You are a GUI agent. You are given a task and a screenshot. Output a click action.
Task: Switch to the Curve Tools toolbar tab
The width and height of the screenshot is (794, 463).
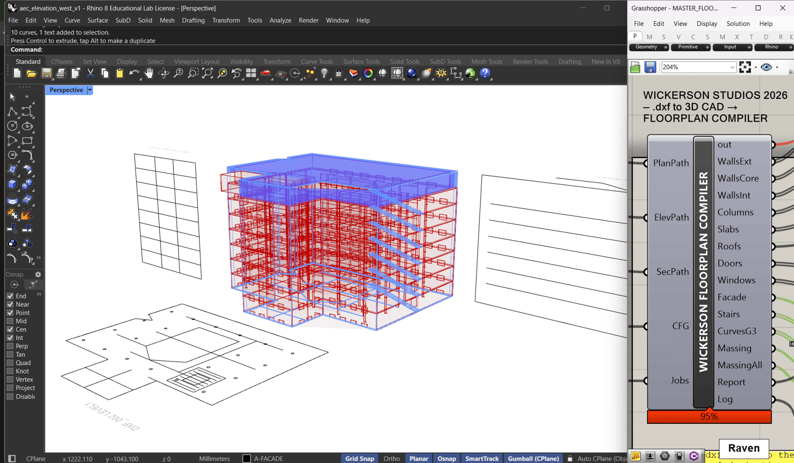click(x=317, y=61)
